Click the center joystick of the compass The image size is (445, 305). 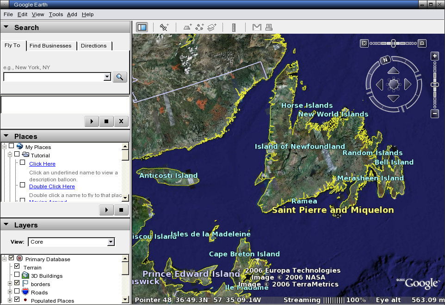point(394,84)
